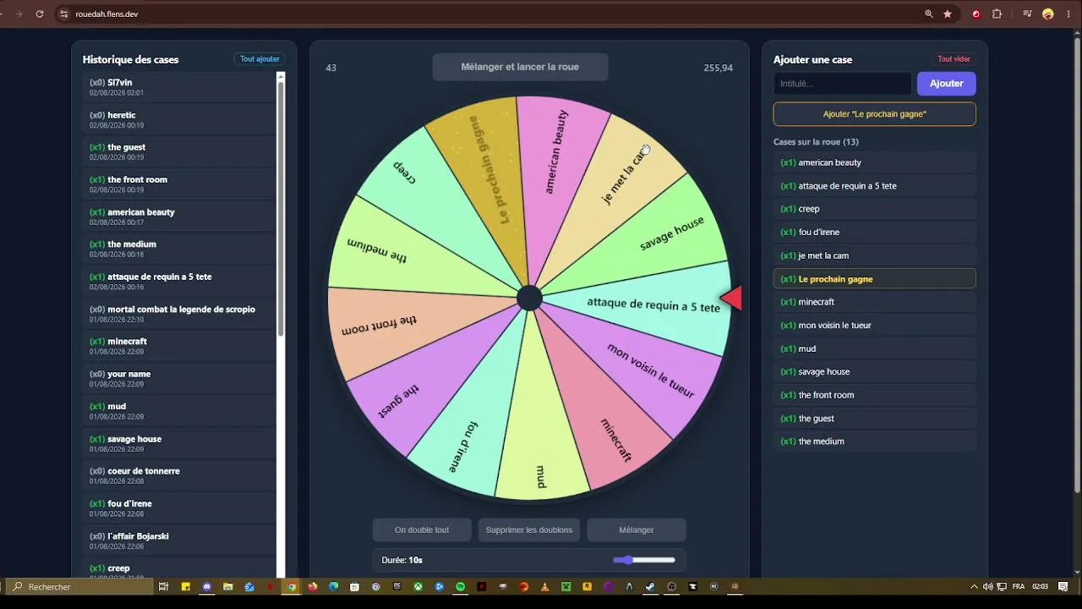This screenshot has height=609, width=1082.
Task: Open Steam from the taskbar
Action: (651, 586)
